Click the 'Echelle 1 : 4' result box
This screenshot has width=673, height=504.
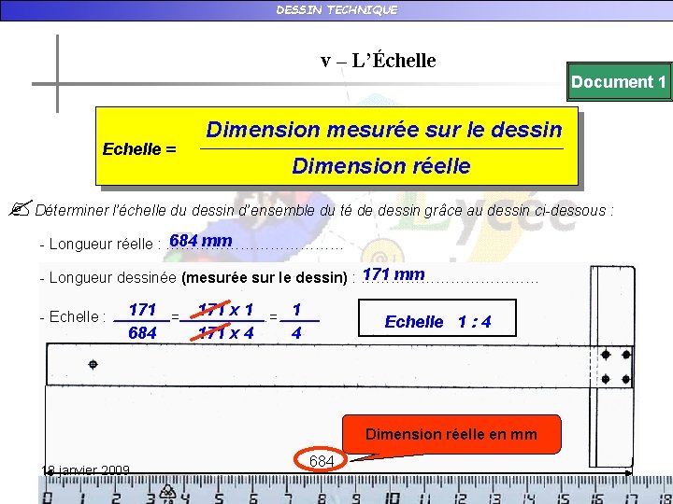pos(437,318)
